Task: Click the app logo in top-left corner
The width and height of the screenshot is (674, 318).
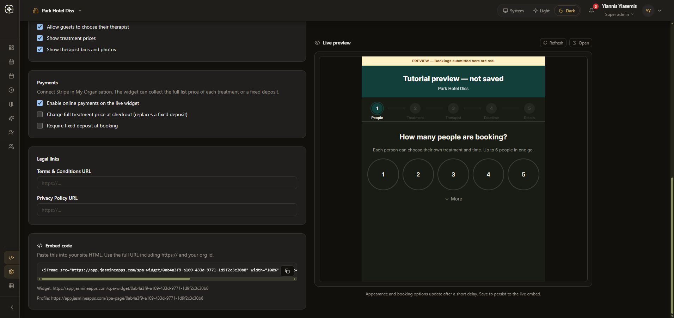Action: coord(10,10)
